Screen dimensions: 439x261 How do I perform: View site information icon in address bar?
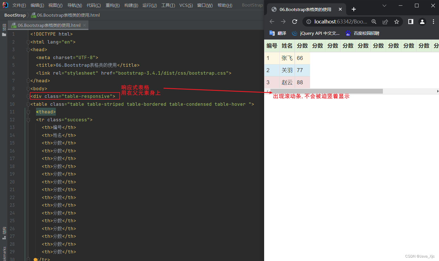click(x=309, y=21)
